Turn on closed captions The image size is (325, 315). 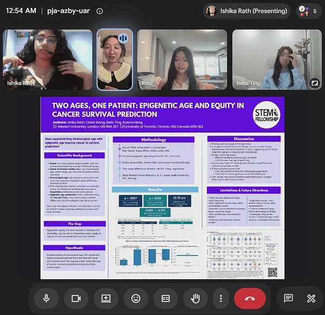click(x=166, y=298)
